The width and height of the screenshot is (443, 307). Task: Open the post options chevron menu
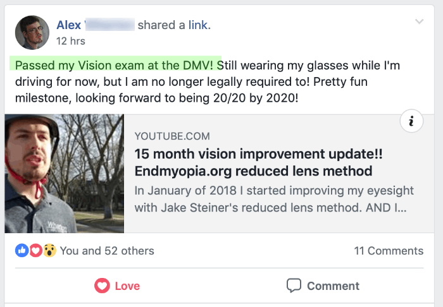[419, 22]
